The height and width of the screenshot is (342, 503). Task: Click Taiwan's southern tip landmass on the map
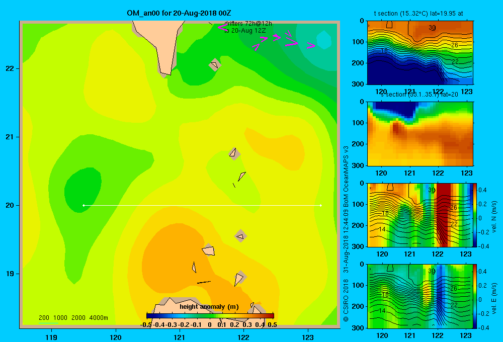(162, 45)
